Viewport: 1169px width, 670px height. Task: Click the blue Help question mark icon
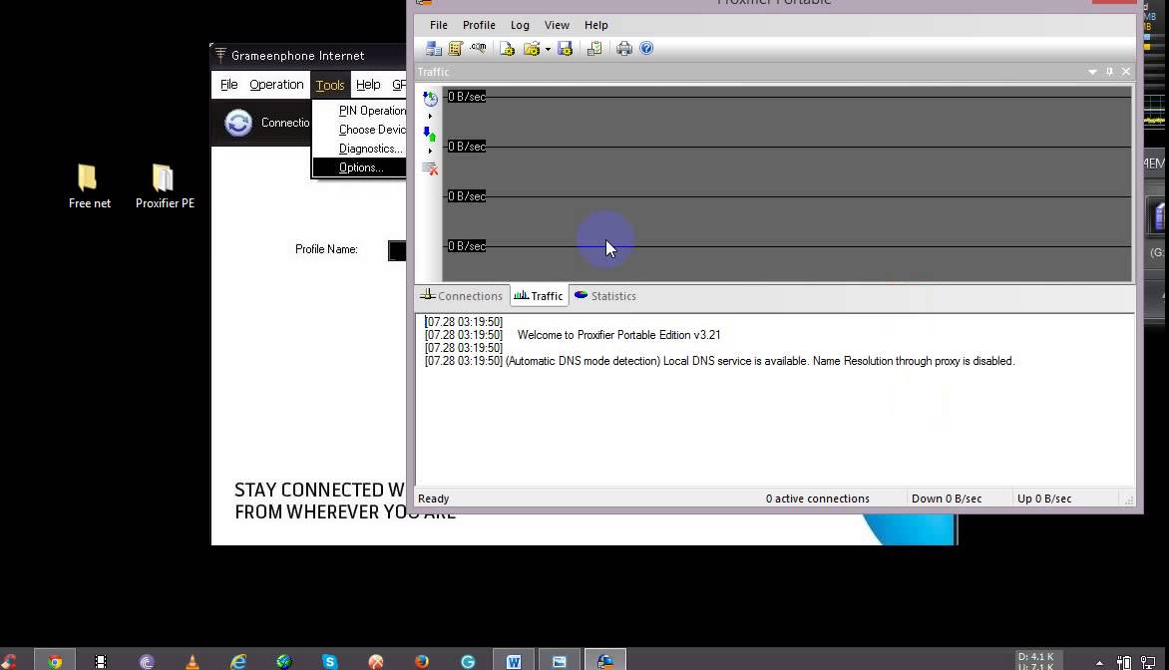tap(646, 49)
